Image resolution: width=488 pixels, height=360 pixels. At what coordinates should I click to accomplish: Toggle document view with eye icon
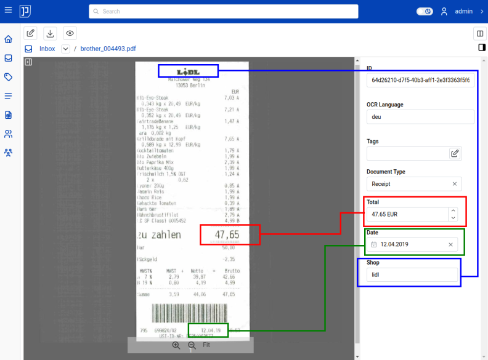click(70, 33)
